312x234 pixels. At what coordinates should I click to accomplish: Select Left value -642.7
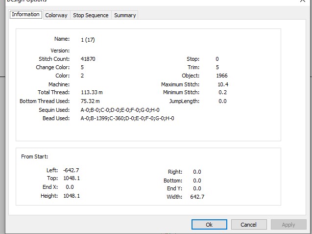coord(71,170)
